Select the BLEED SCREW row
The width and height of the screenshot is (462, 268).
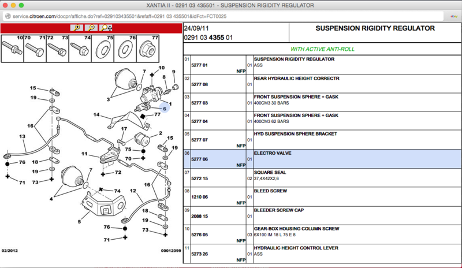tap(322, 196)
